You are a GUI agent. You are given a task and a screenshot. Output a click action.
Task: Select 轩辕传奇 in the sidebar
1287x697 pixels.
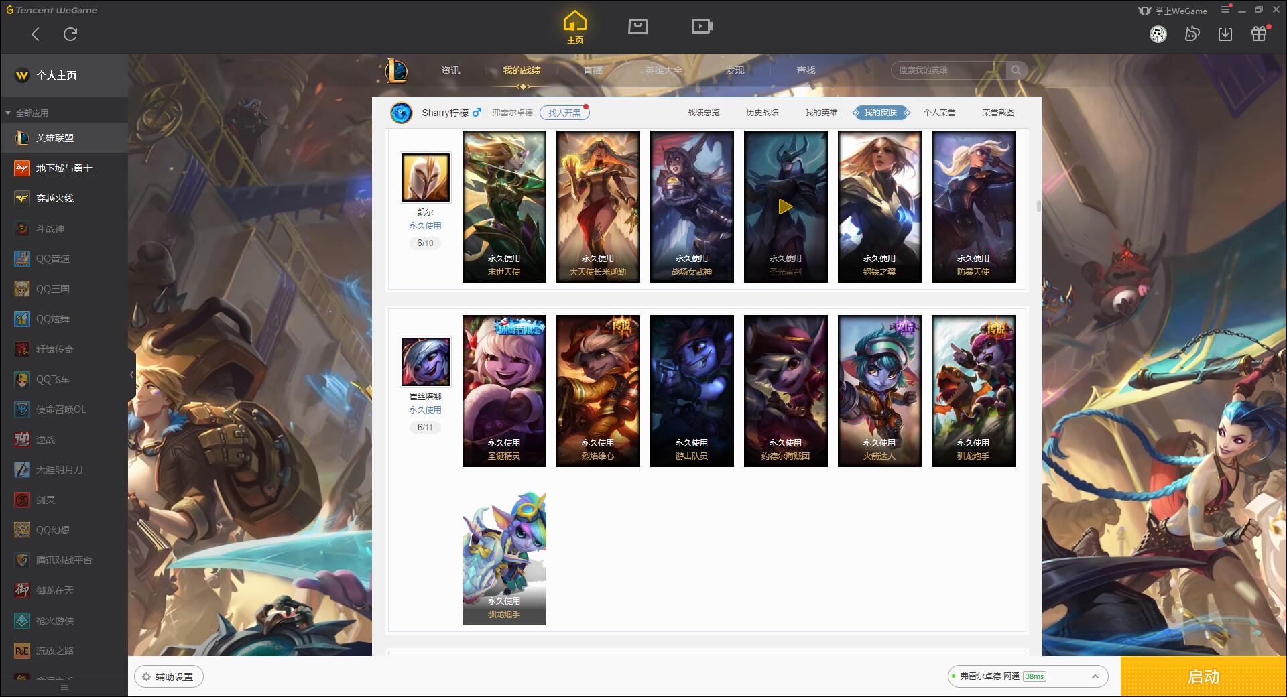pos(64,349)
